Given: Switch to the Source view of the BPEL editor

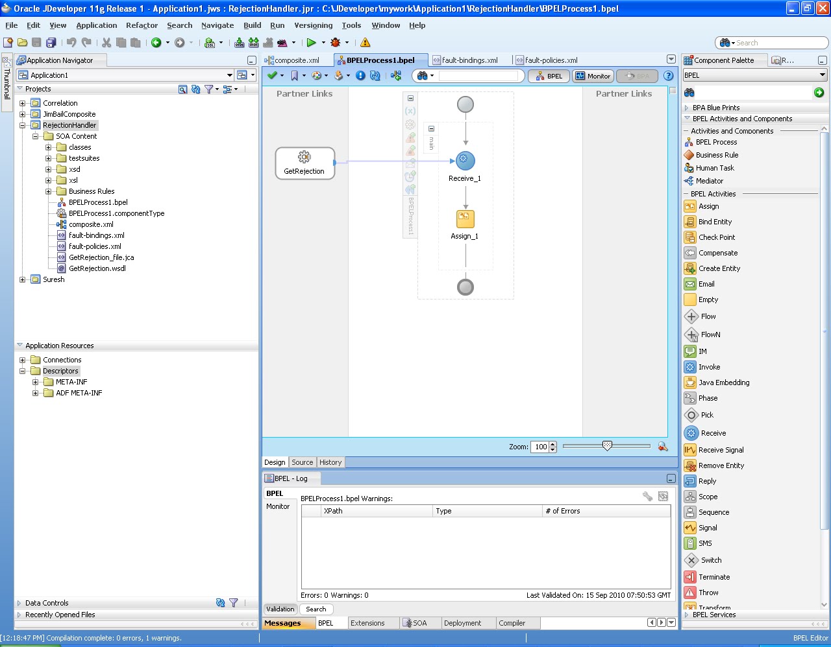Looking at the screenshot, I should point(303,462).
